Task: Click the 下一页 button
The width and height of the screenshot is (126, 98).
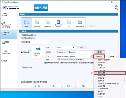Action: [52, 86]
